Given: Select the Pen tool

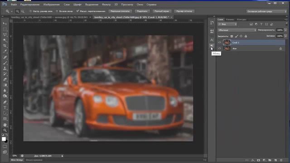Looking at the screenshot, I should pyautogui.click(x=5, y=102).
